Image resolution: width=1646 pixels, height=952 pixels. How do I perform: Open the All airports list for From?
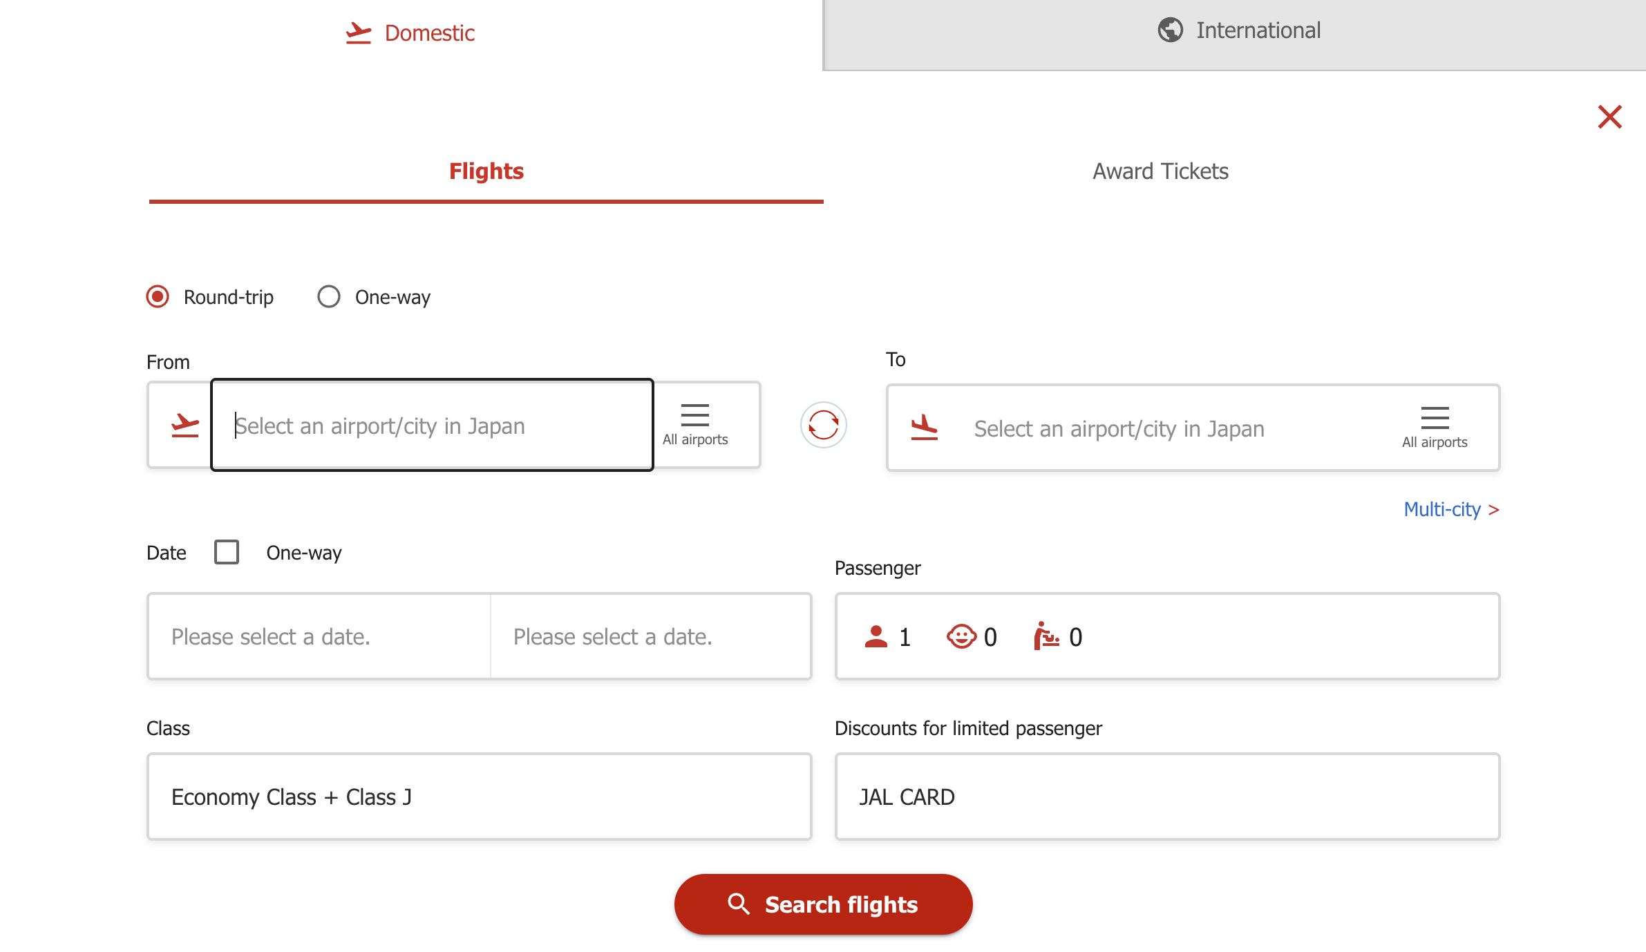tap(695, 425)
